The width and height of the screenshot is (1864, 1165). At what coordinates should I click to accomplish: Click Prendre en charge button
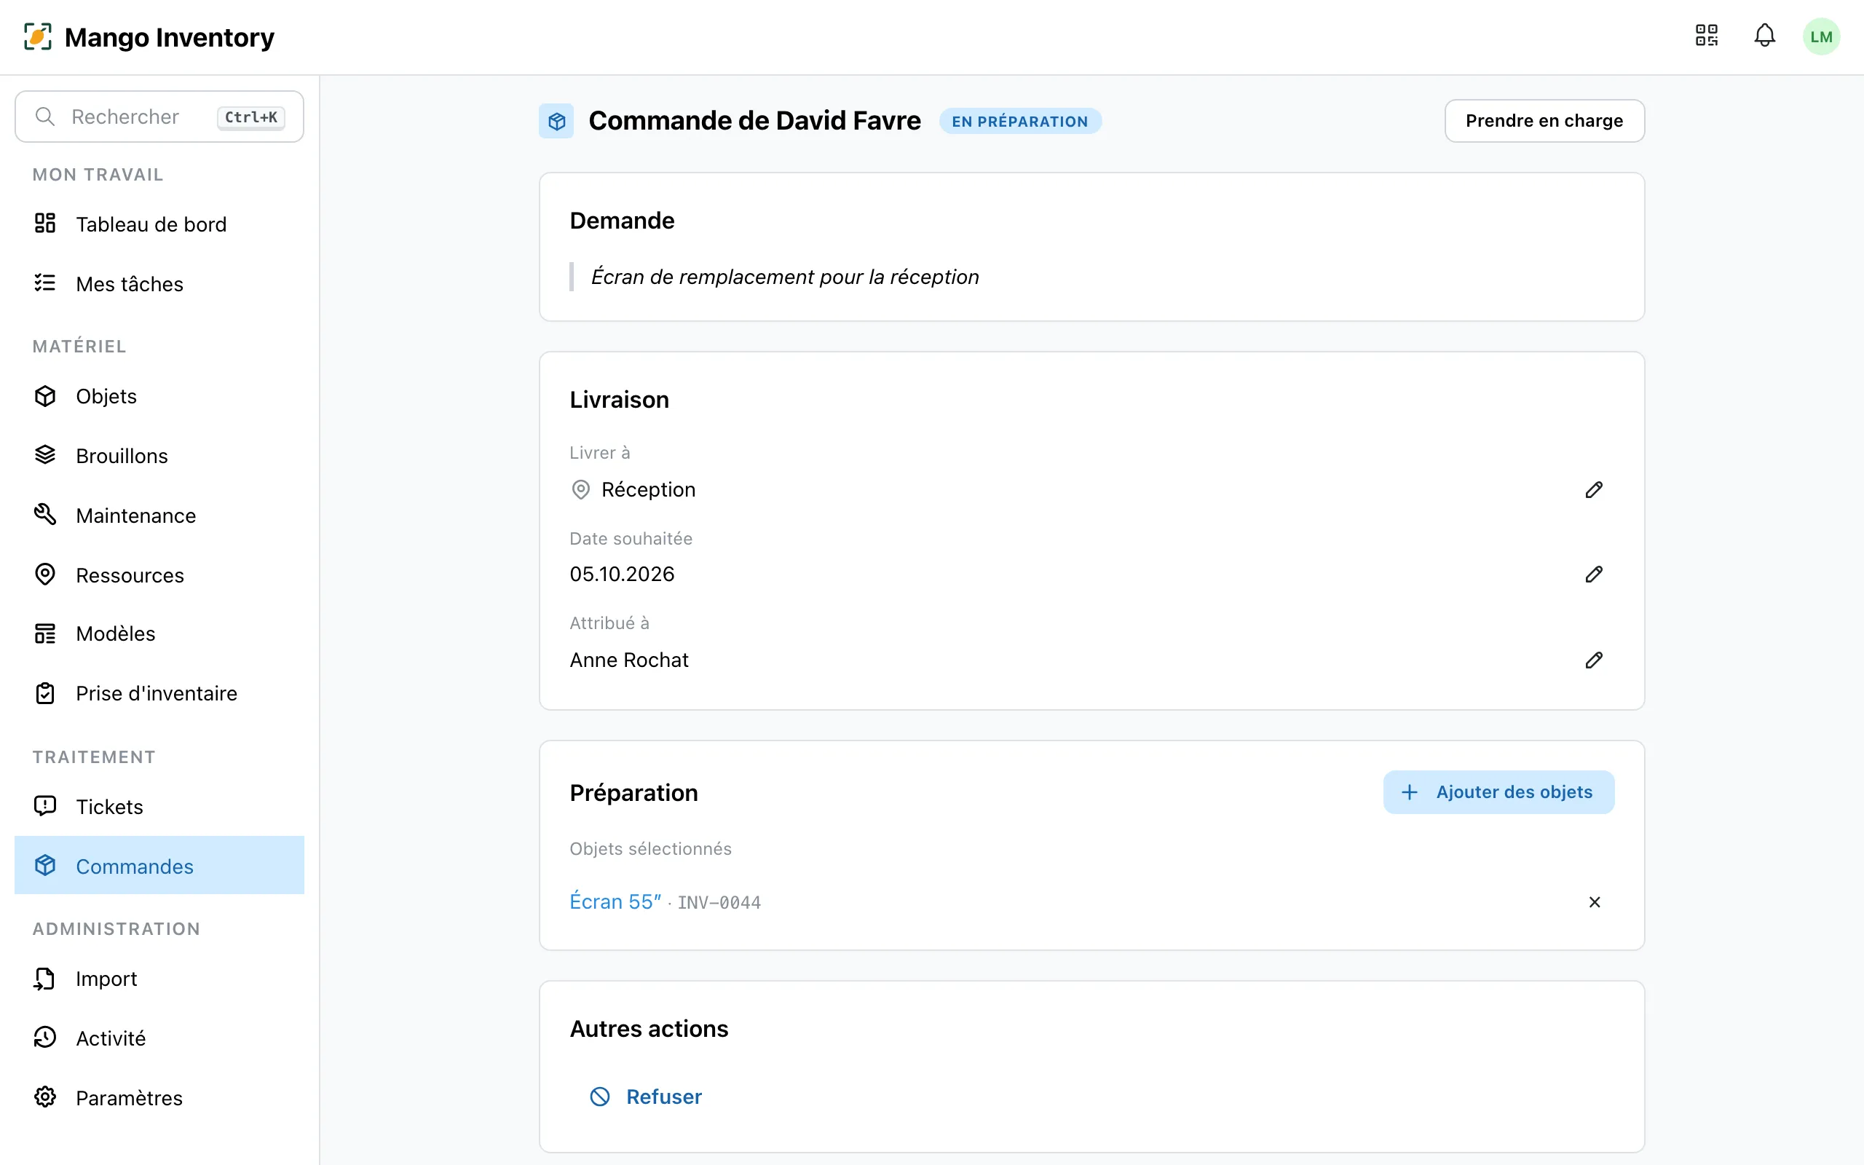coord(1544,121)
